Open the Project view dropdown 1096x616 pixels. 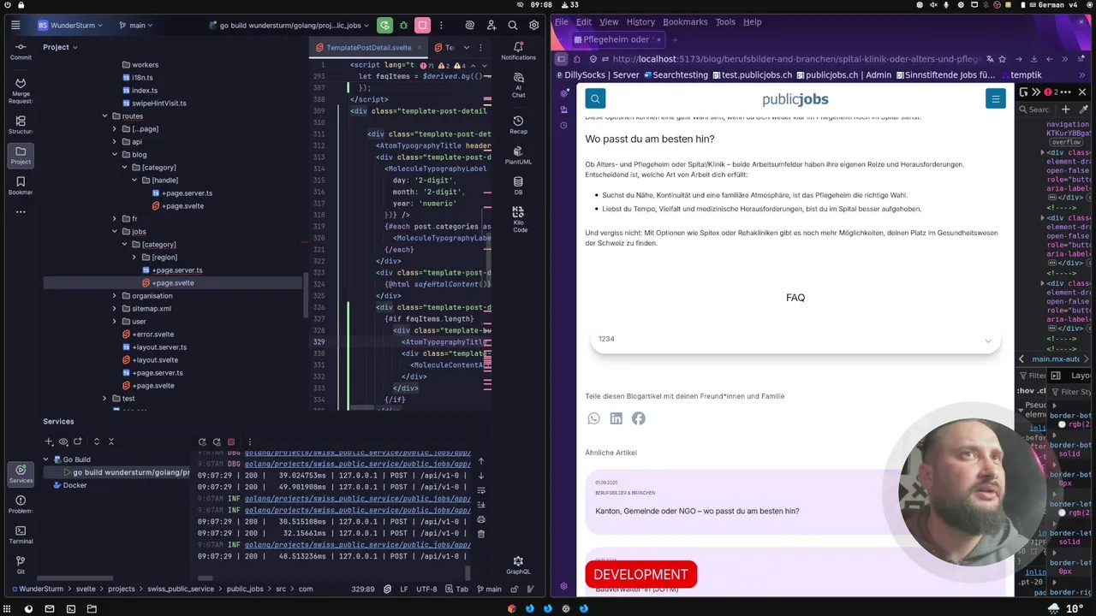(x=60, y=47)
